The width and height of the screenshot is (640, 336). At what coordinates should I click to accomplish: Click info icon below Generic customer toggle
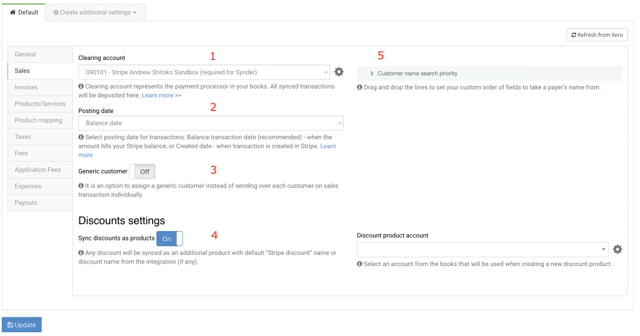point(81,186)
